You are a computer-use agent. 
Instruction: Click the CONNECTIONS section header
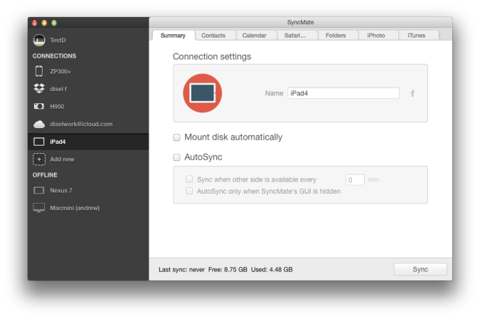[55, 56]
